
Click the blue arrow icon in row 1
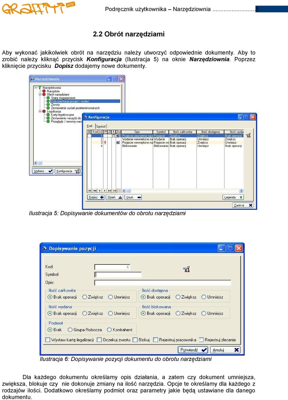point(118,136)
